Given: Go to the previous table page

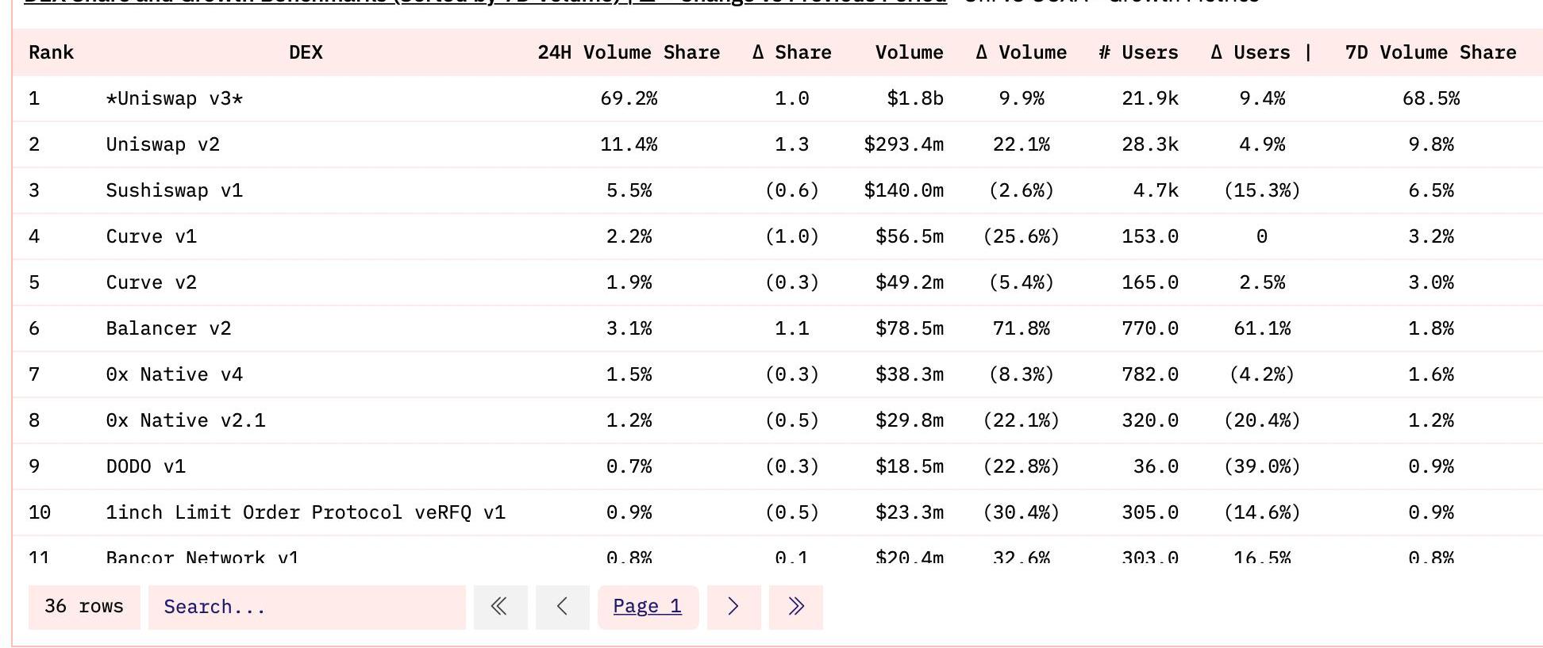Looking at the screenshot, I should point(562,607).
